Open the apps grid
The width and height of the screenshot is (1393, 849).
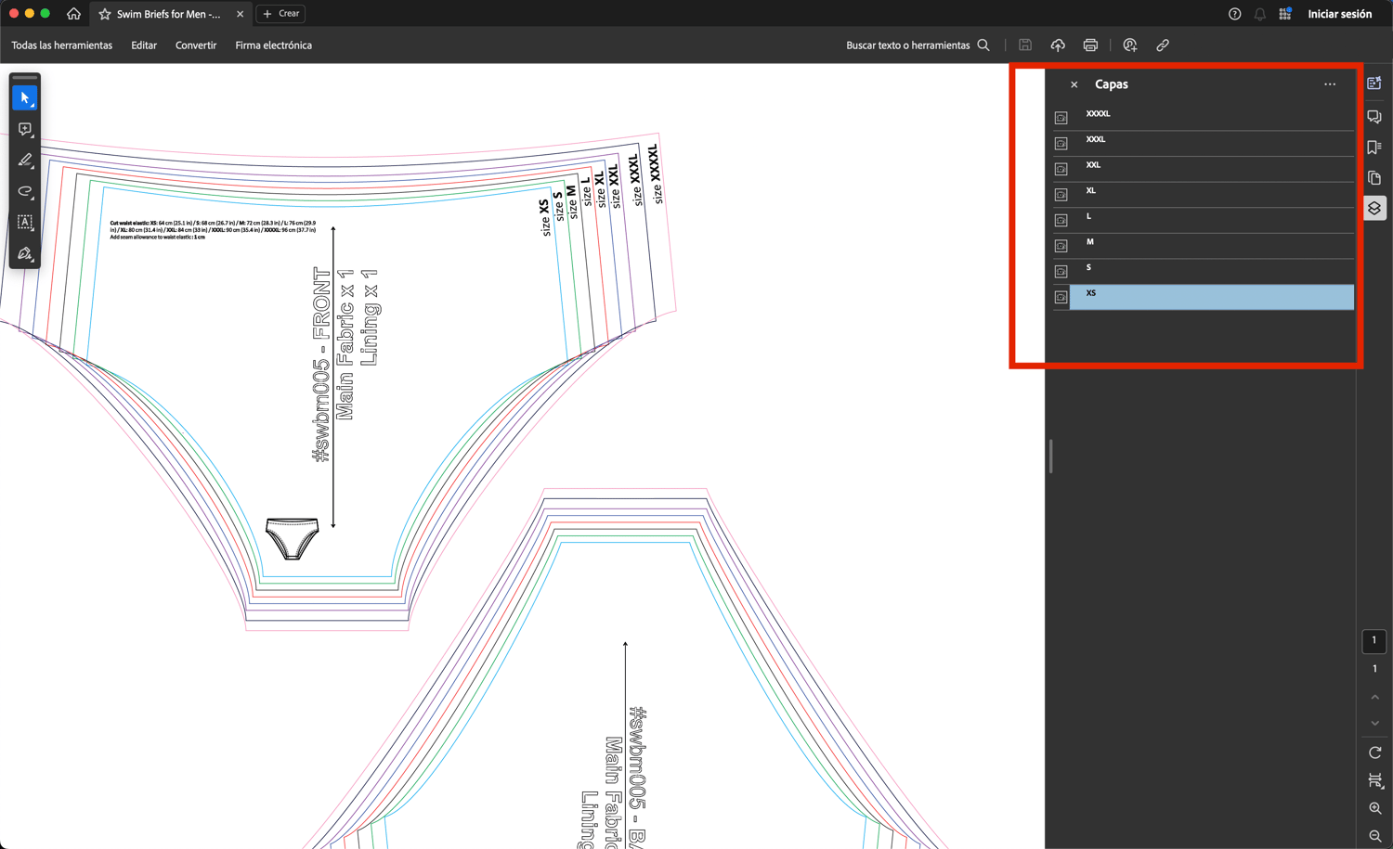tap(1285, 14)
